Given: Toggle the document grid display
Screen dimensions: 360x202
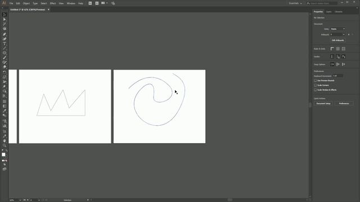Looking at the screenshot, I should click(x=338, y=49).
